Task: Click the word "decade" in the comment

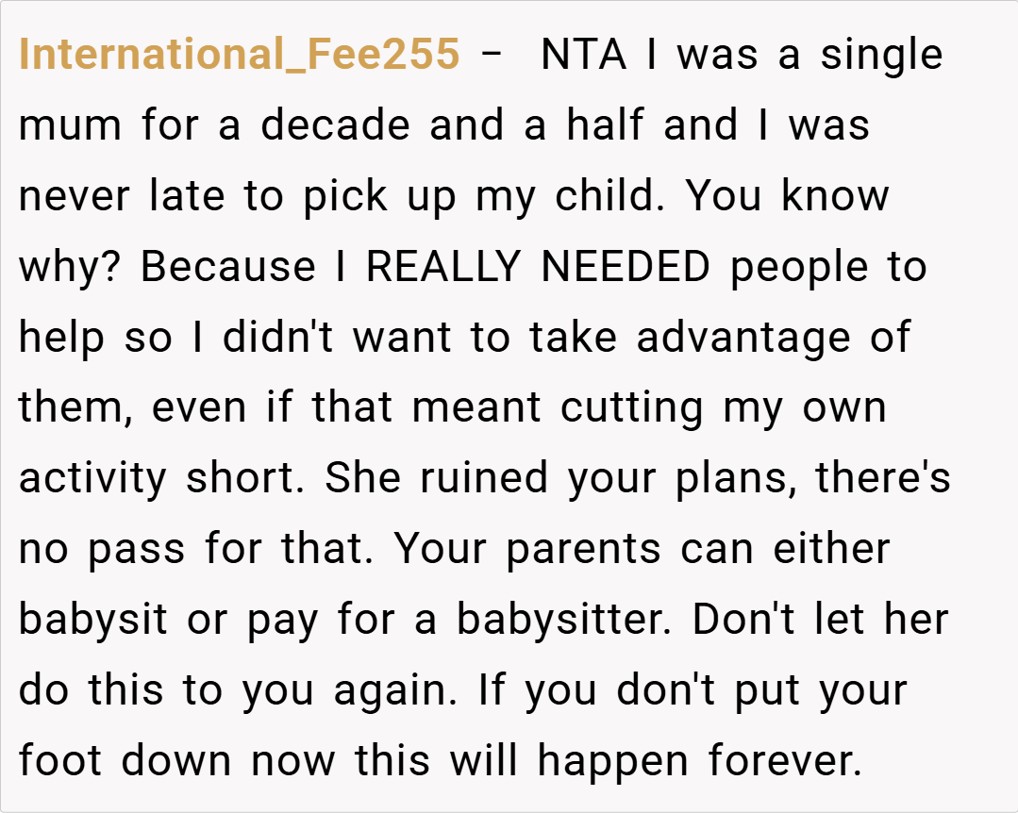Action: pyautogui.click(x=335, y=125)
